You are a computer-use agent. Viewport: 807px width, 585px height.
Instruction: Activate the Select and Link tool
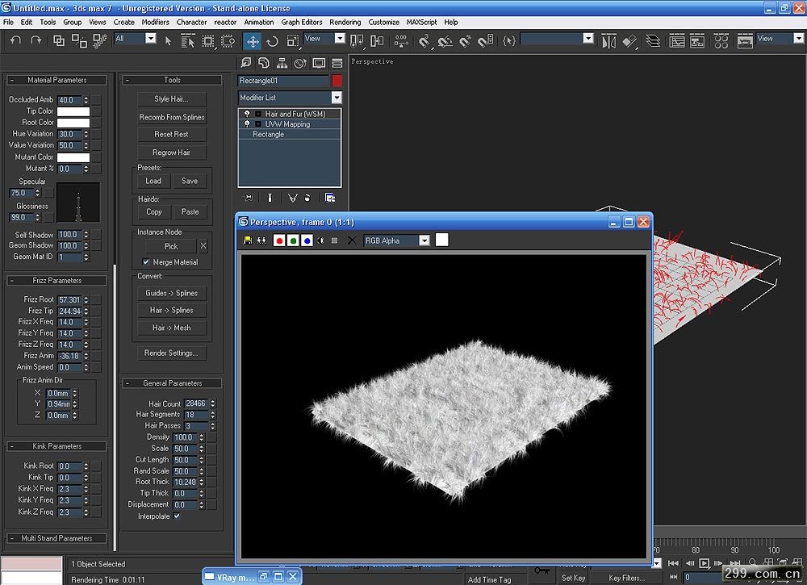(59, 40)
